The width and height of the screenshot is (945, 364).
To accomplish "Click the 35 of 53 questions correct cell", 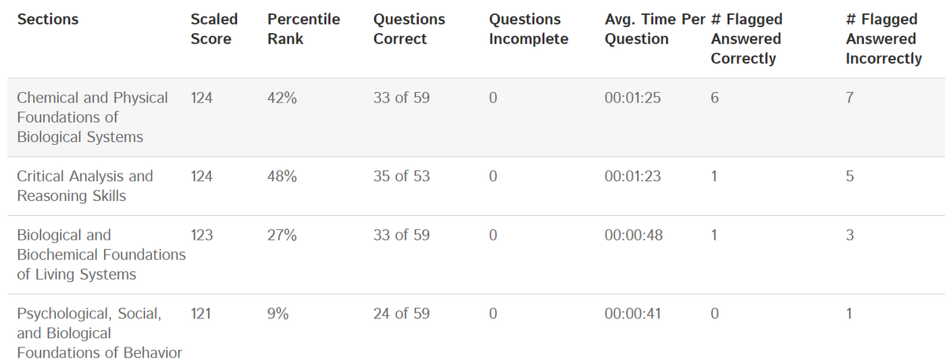I will pos(402,176).
